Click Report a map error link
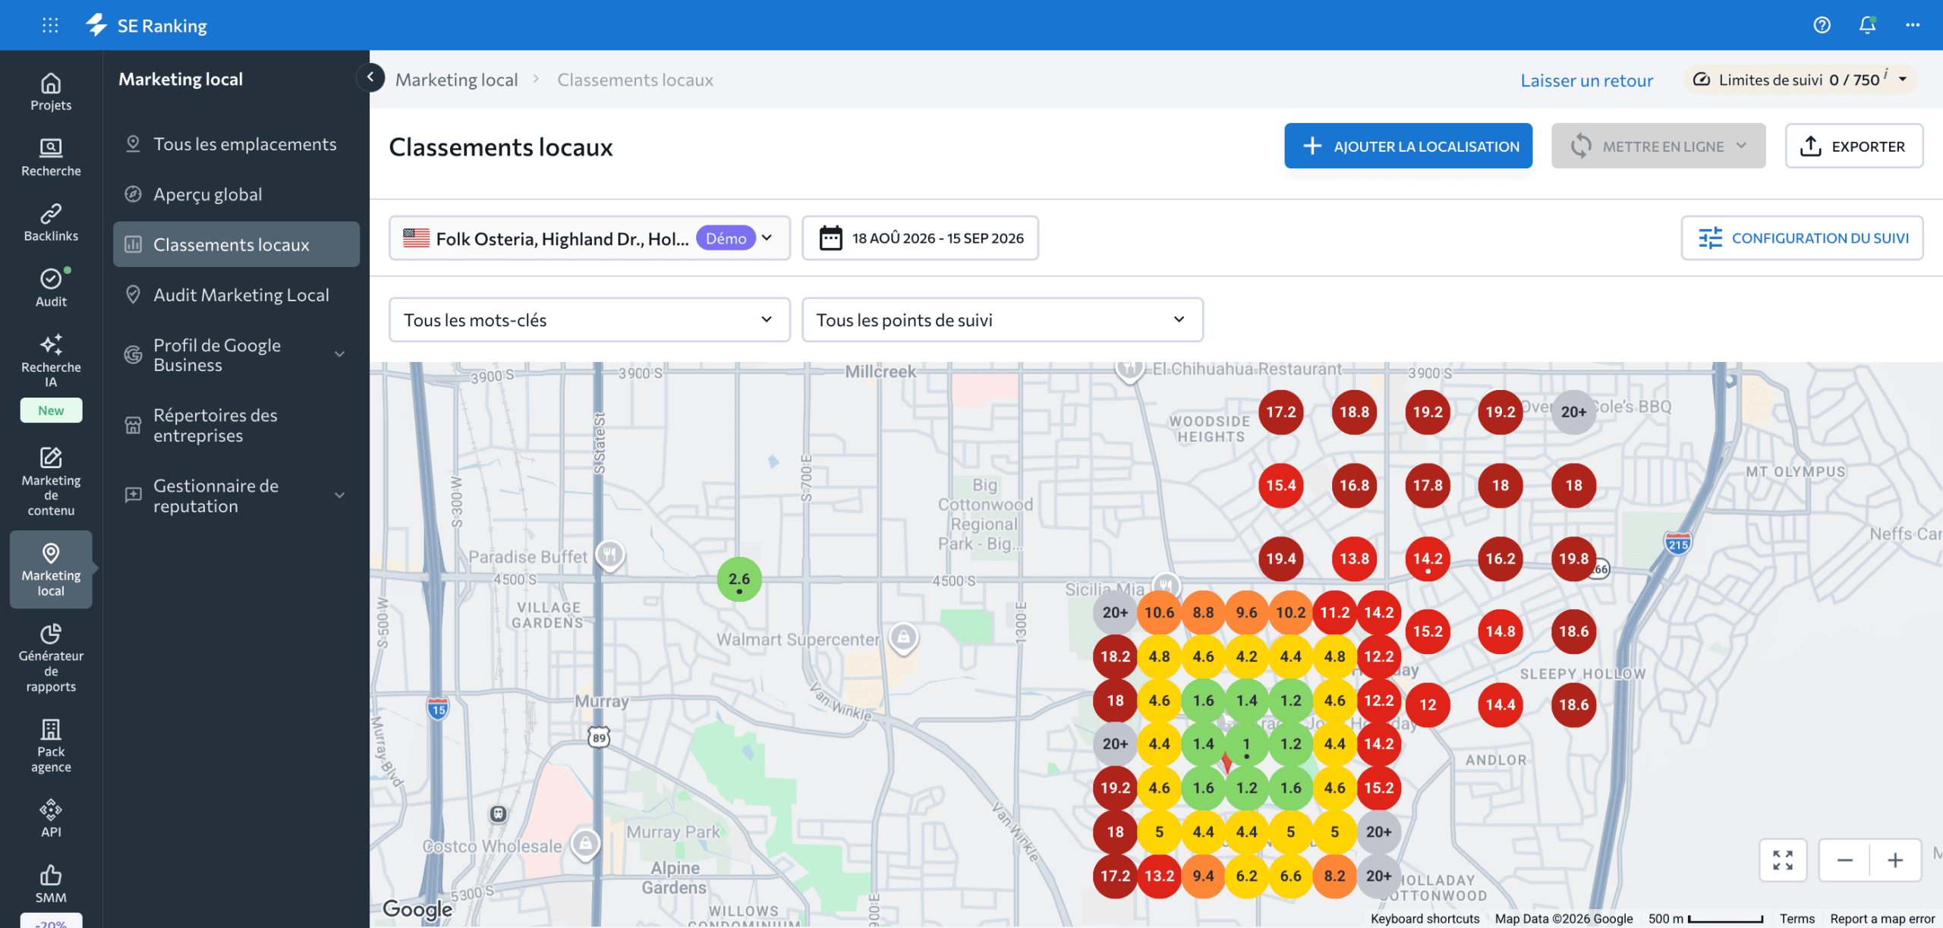This screenshot has width=1943, height=928. [1882, 919]
